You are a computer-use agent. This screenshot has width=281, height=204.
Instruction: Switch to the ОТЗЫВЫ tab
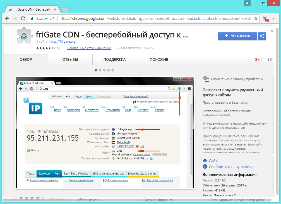point(70,60)
